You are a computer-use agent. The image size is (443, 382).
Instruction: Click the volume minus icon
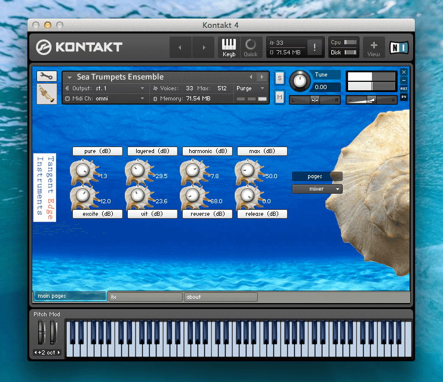(x=350, y=100)
